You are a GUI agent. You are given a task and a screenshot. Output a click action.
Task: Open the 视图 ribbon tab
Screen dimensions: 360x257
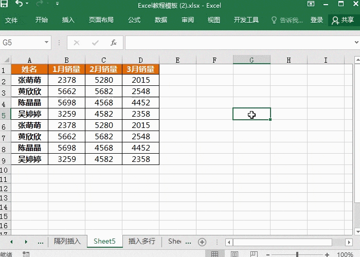click(214, 20)
